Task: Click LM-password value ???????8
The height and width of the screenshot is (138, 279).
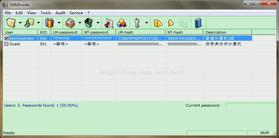Action: 61,38
